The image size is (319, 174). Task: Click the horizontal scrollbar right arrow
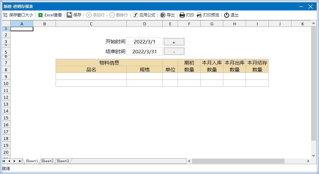308,161
